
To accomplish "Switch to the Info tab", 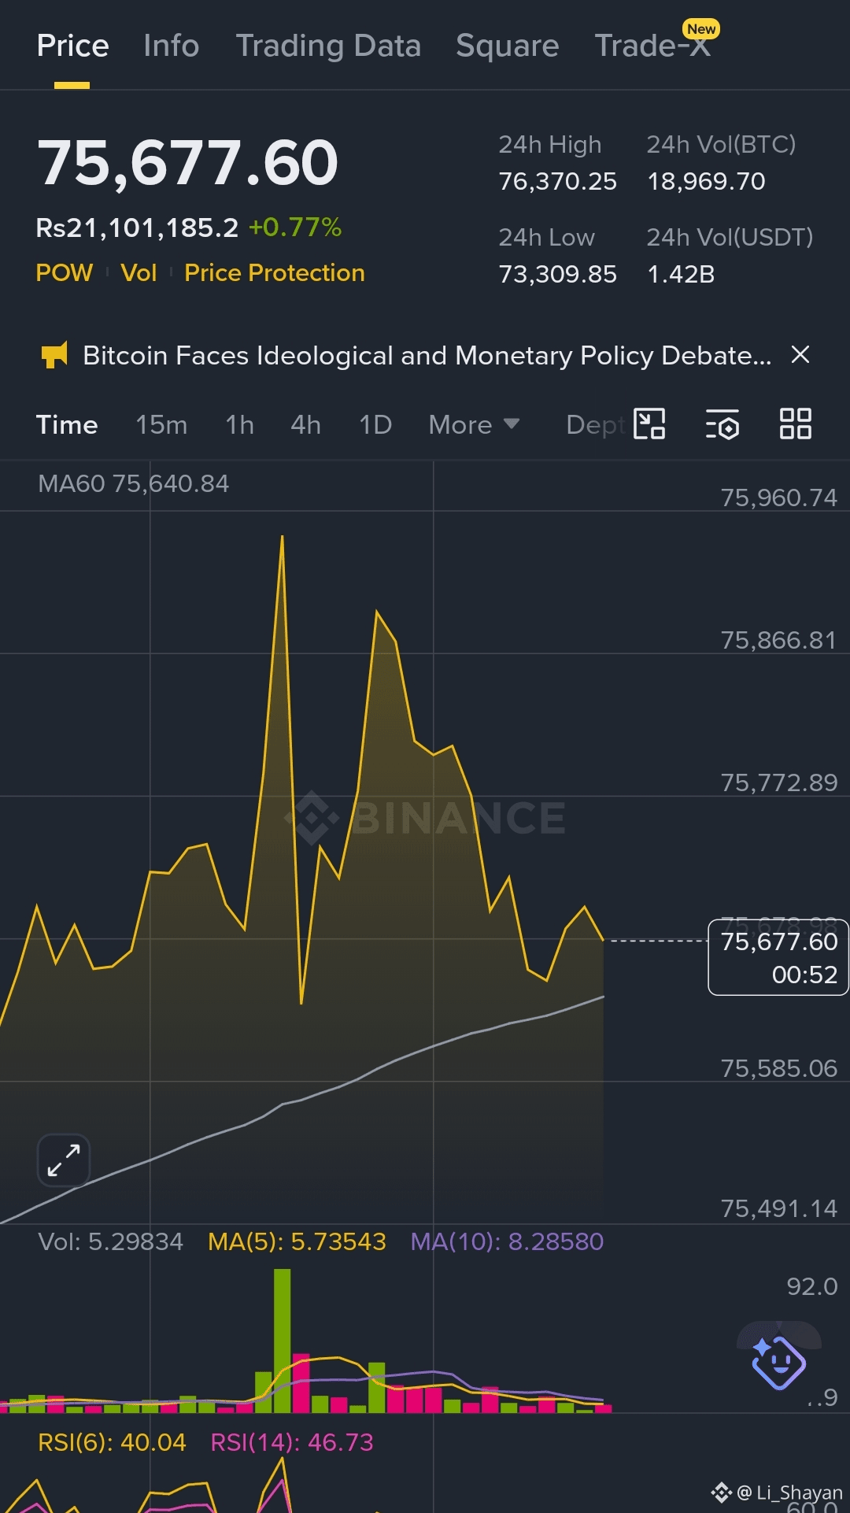I will pyautogui.click(x=172, y=46).
